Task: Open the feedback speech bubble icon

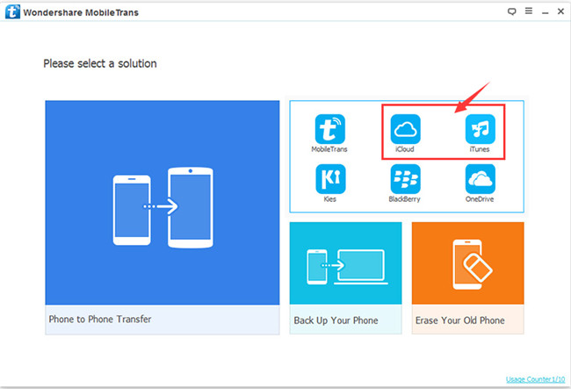Action: 511,11
